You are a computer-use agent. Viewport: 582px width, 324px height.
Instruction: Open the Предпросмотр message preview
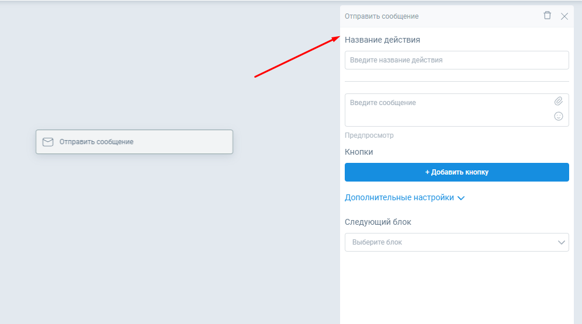point(369,135)
